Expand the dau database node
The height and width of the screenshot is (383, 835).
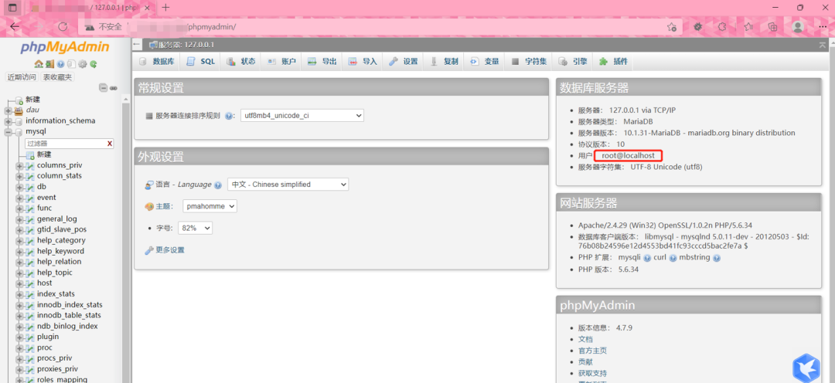(8, 110)
